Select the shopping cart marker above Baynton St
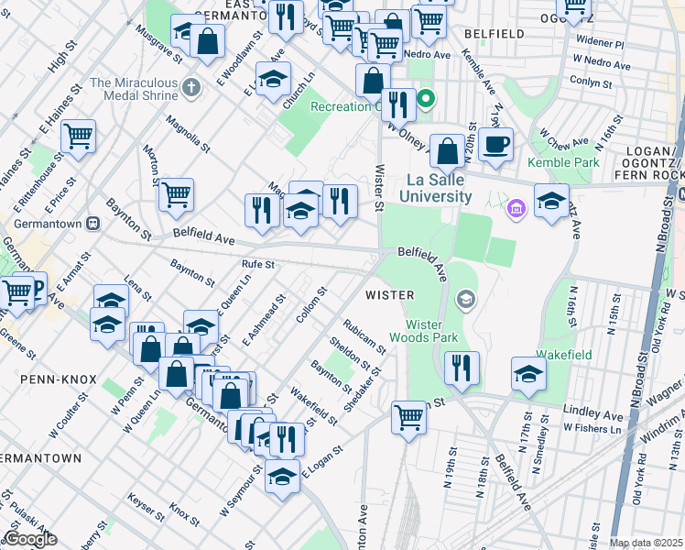The height and width of the screenshot is (550, 685). 176,195
